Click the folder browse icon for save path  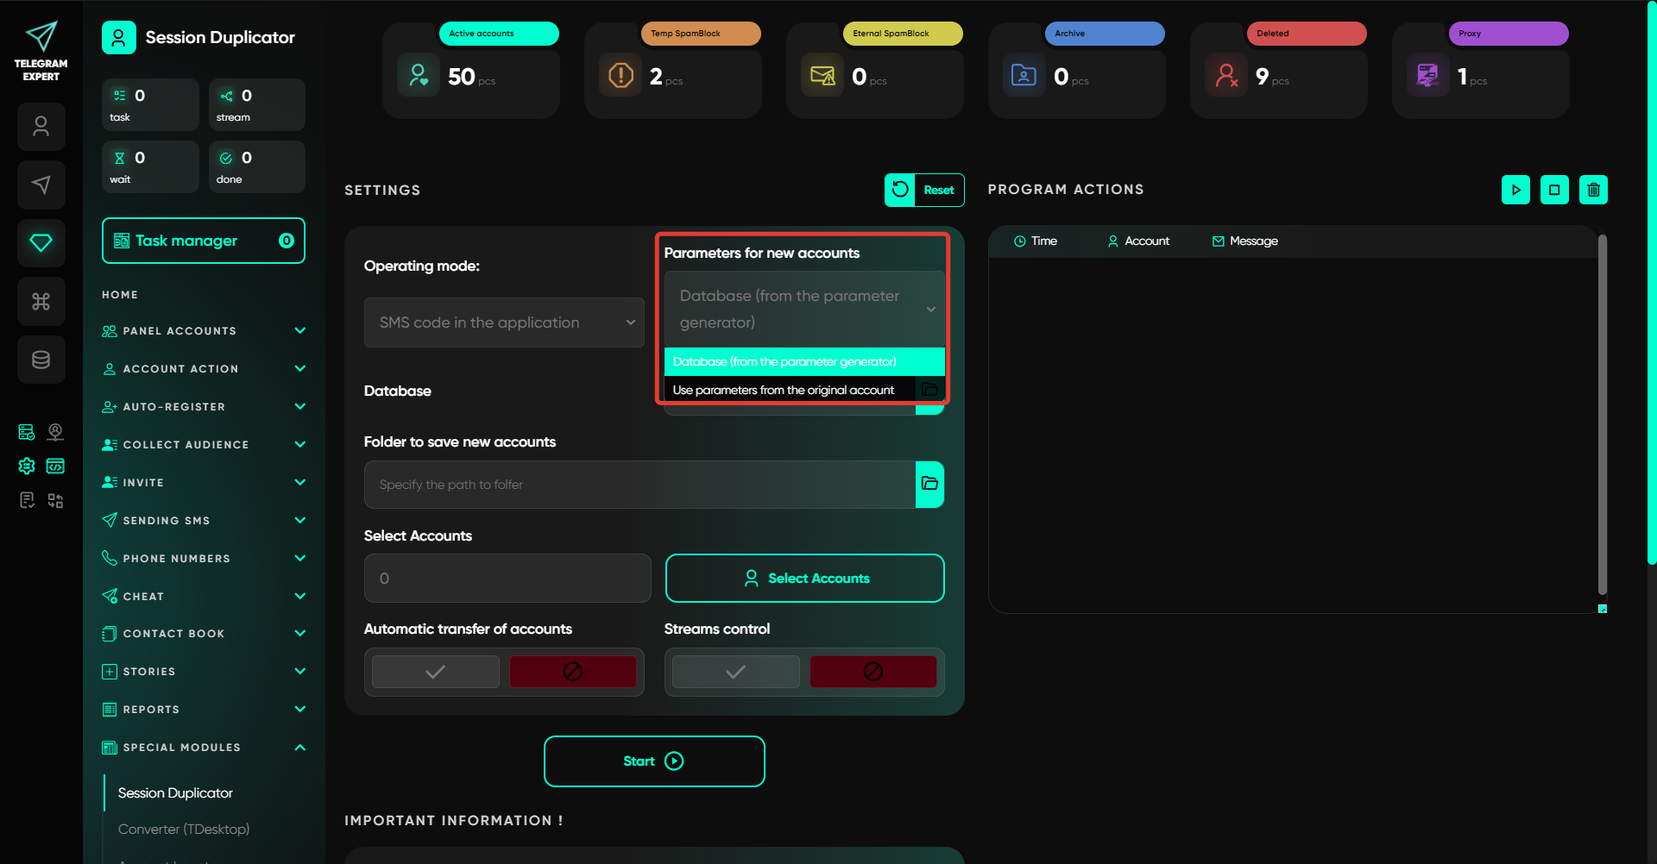pyautogui.click(x=929, y=484)
